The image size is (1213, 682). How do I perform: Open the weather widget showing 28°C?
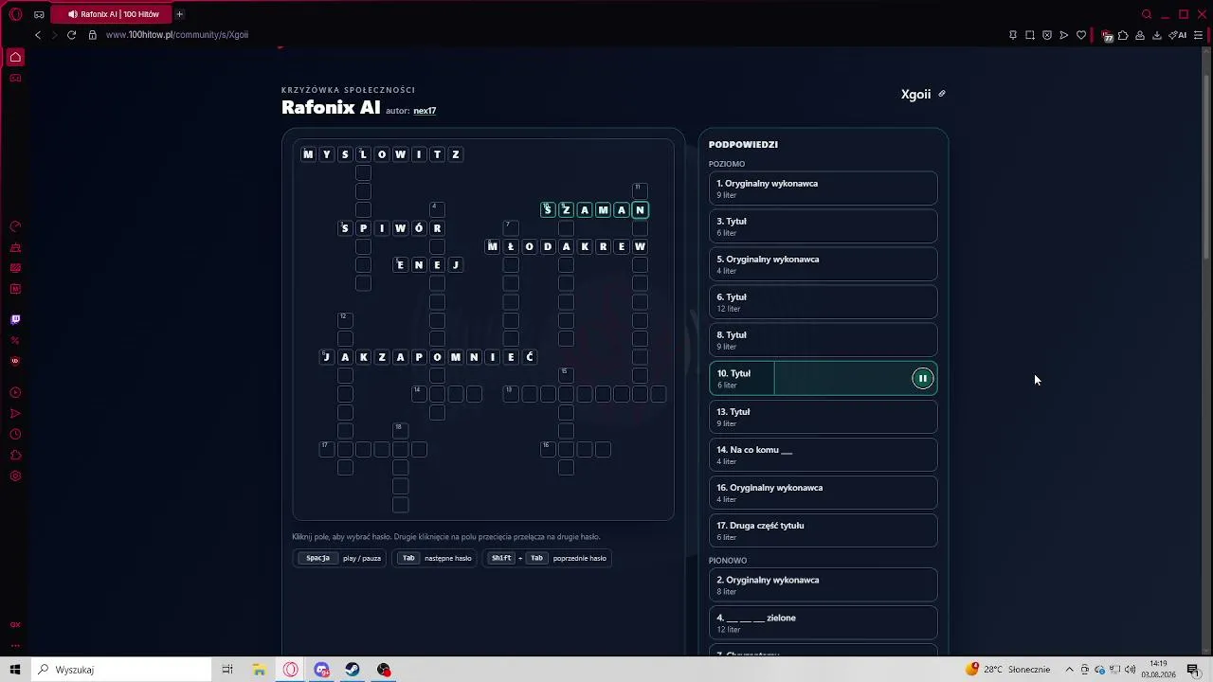(1008, 670)
